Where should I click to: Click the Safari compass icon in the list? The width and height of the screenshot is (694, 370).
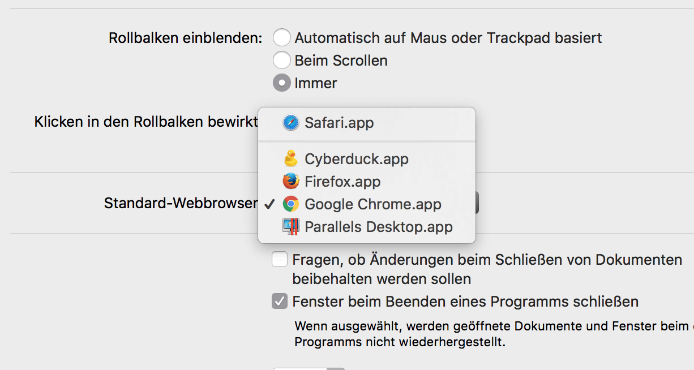tap(291, 123)
